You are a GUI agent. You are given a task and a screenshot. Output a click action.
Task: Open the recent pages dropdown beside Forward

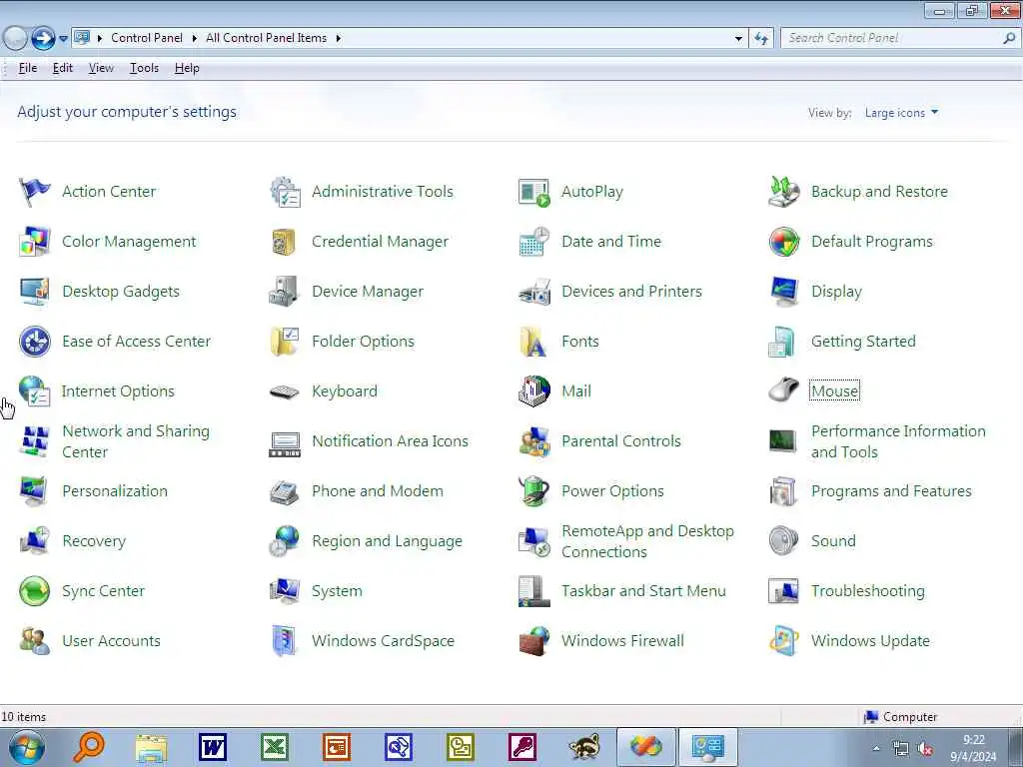click(63, 39)
